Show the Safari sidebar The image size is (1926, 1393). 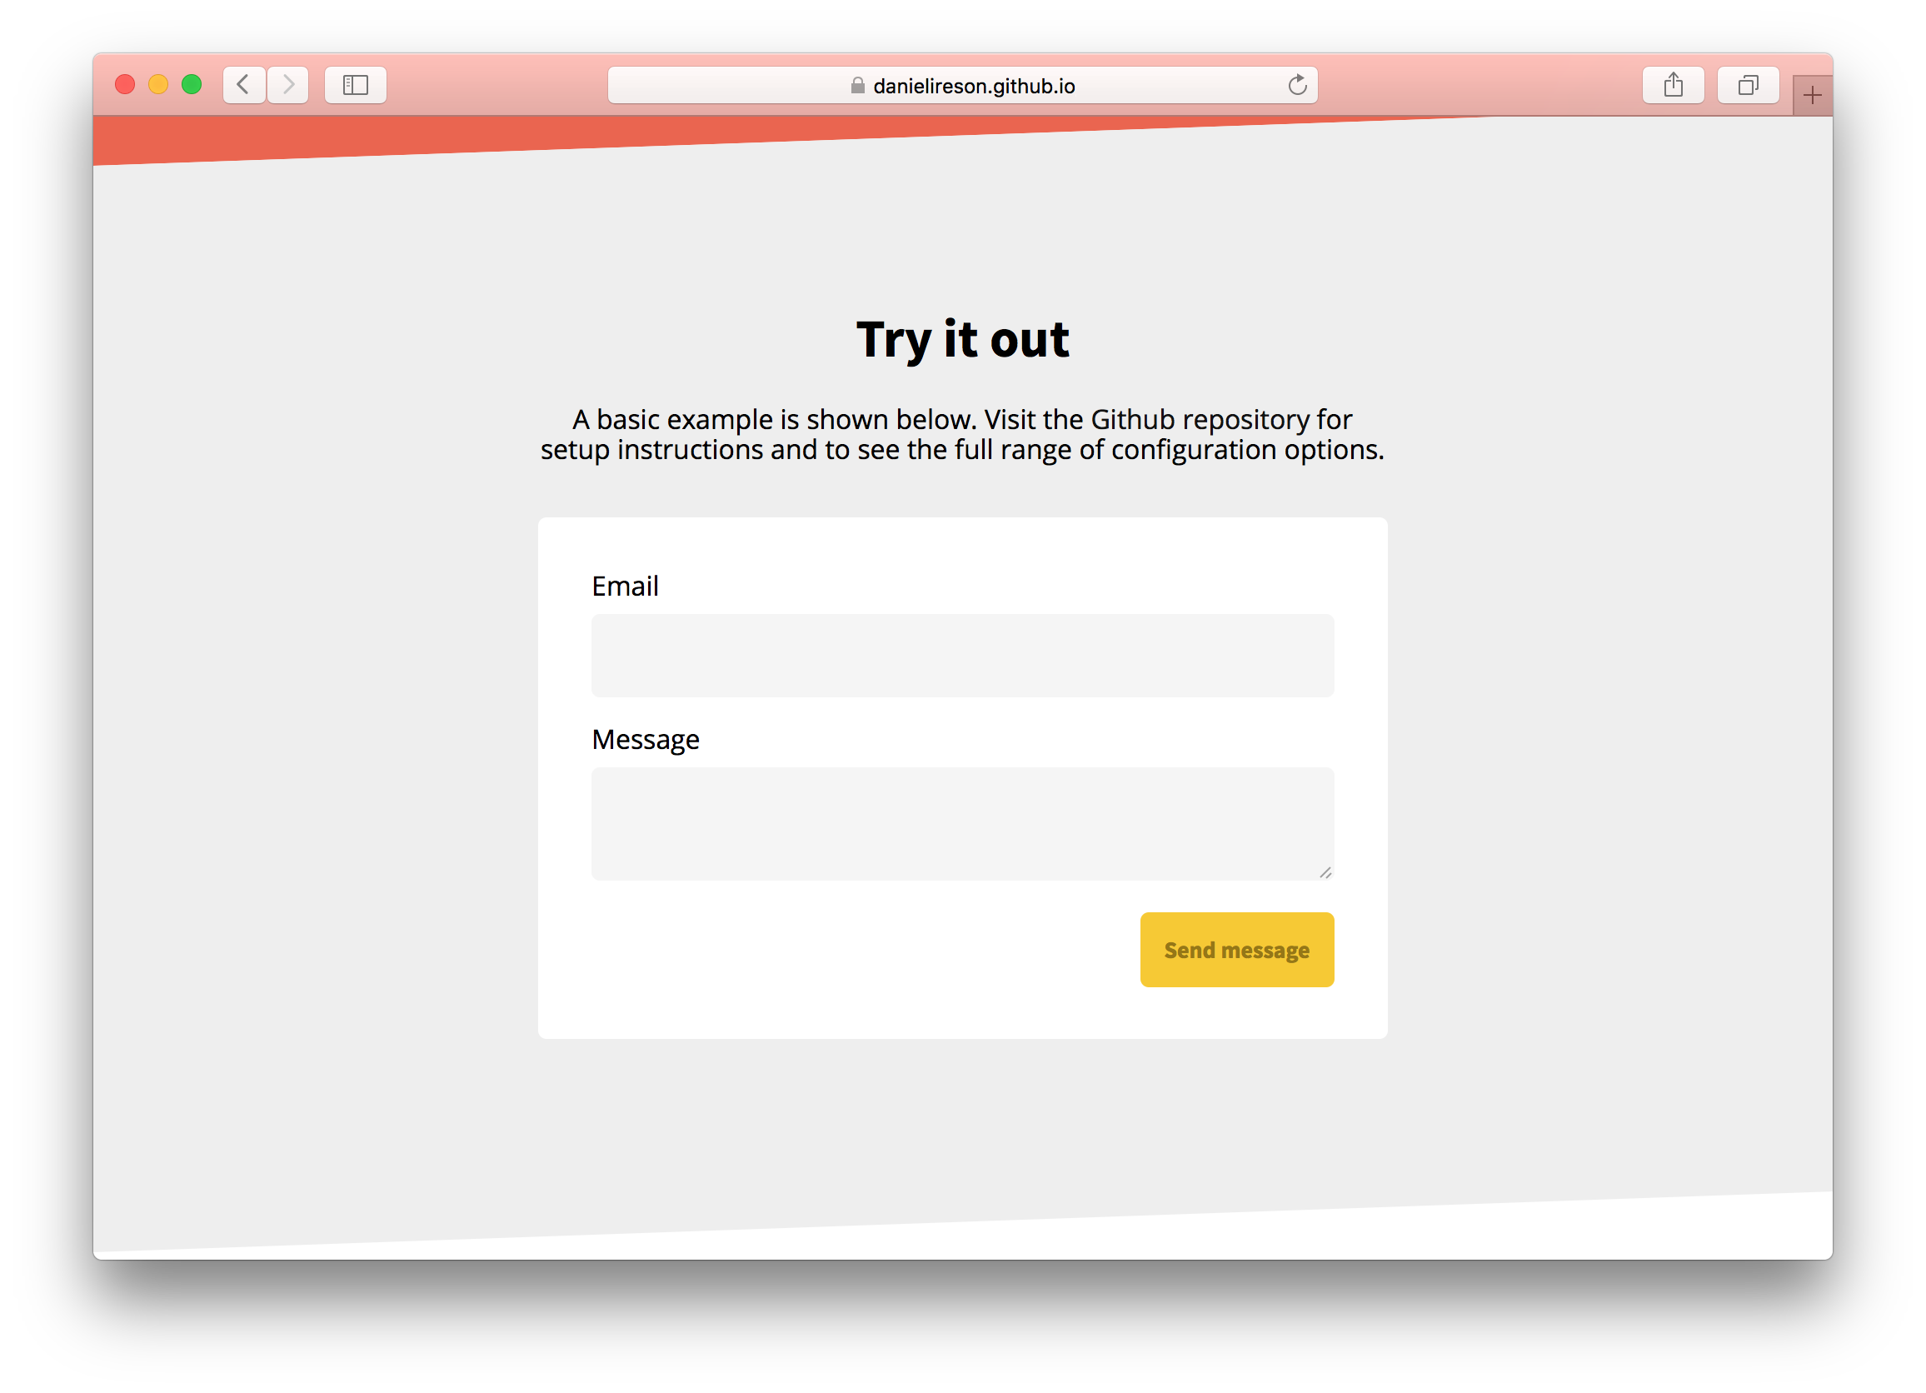[x=355, y=85]
